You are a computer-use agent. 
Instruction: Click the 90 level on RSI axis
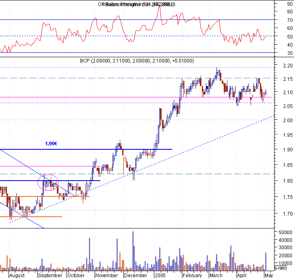290,4
